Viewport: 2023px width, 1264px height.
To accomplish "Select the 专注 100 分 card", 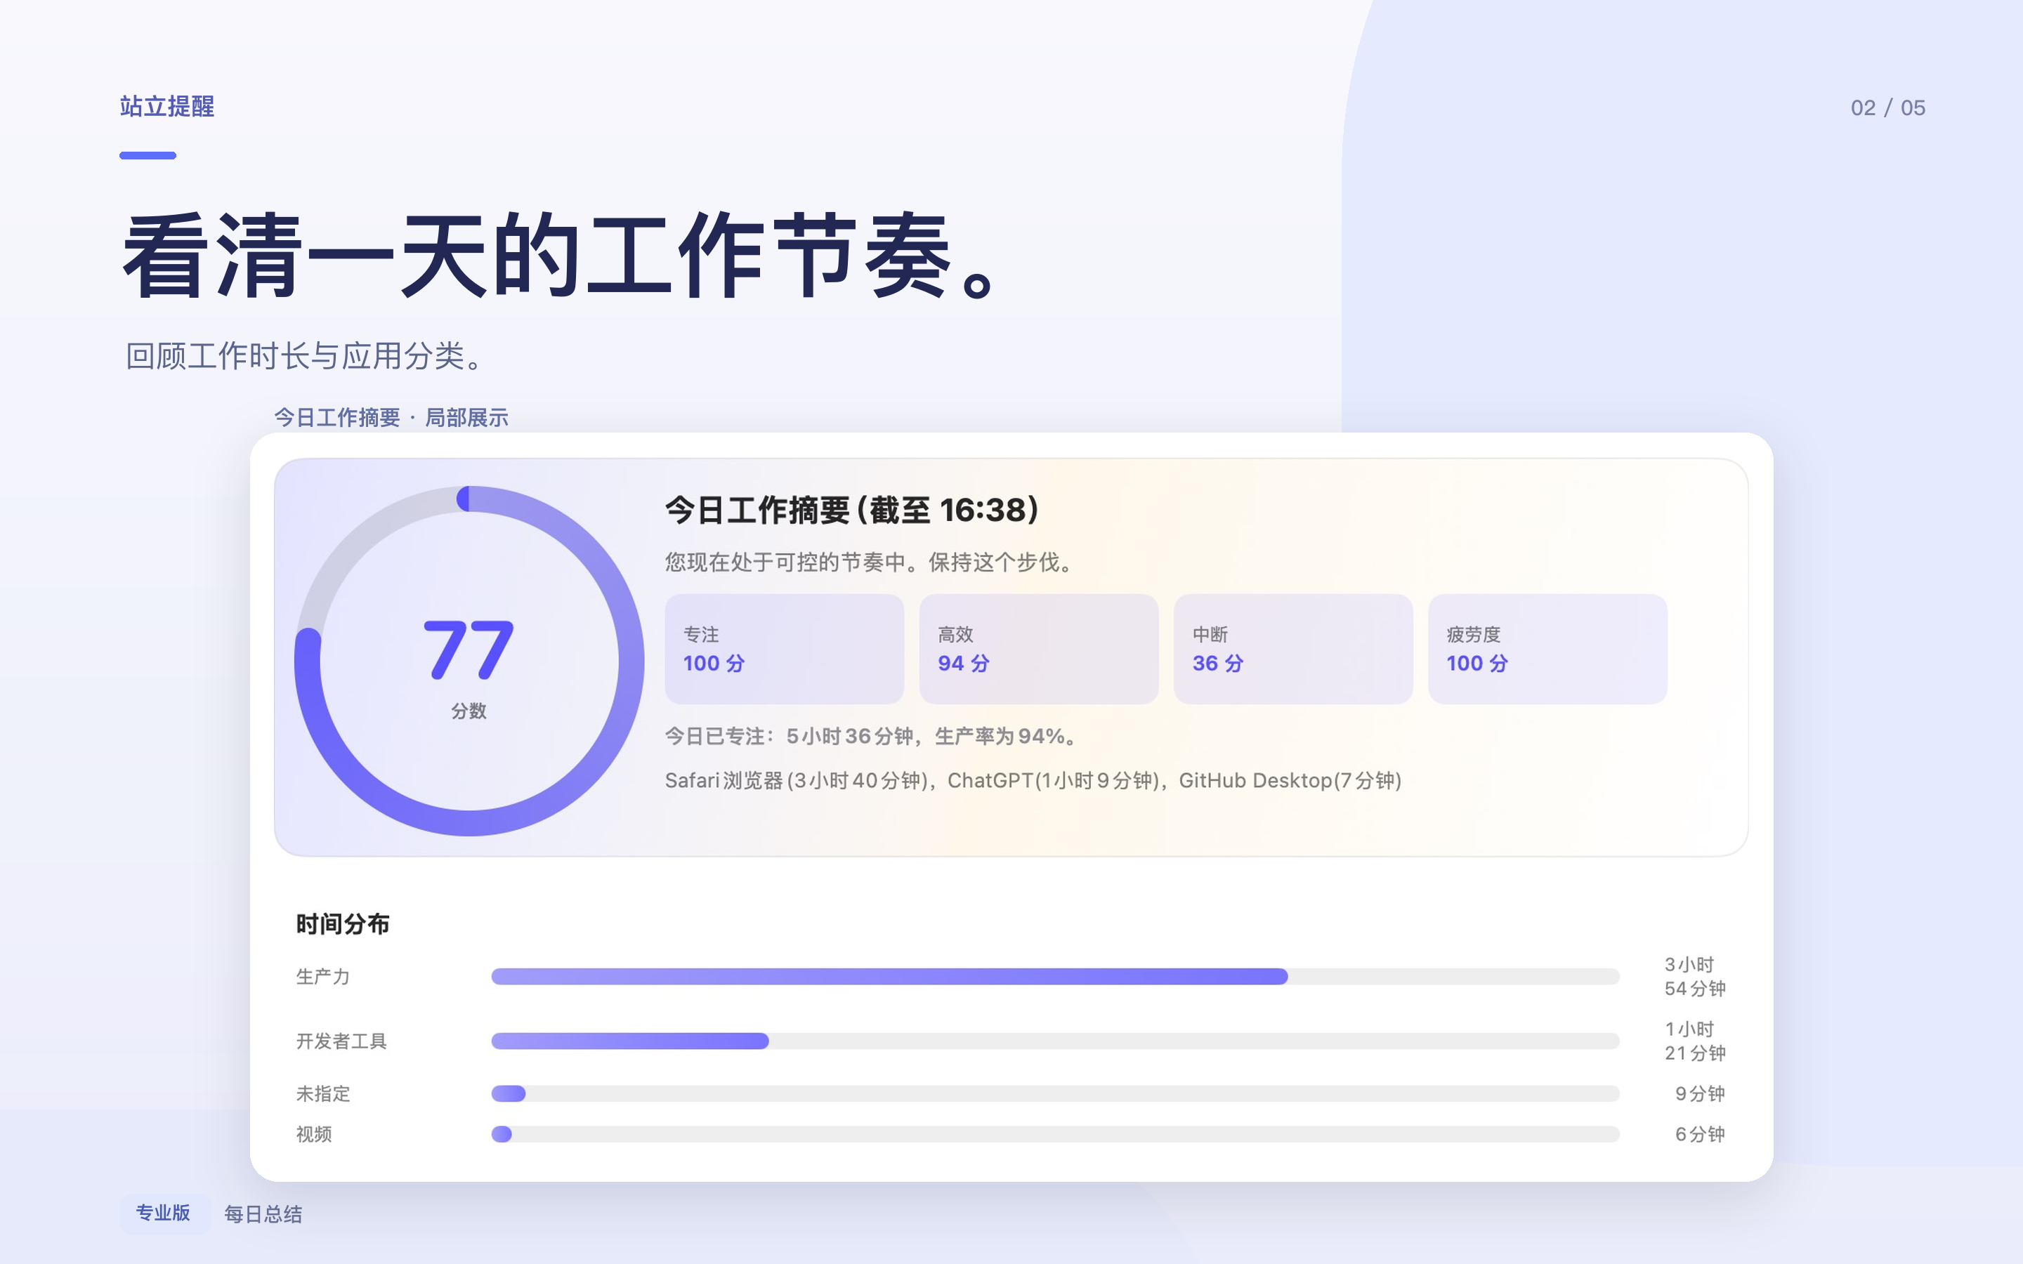I will point(784,649).
